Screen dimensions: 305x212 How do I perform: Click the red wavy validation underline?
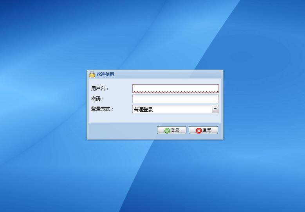pos(175,93)
